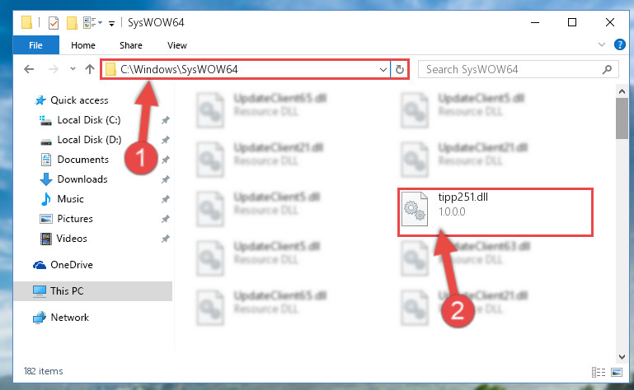Click the Properties quick access toolbar icon
Screen dimensions: 634x390
pos(54,22)
